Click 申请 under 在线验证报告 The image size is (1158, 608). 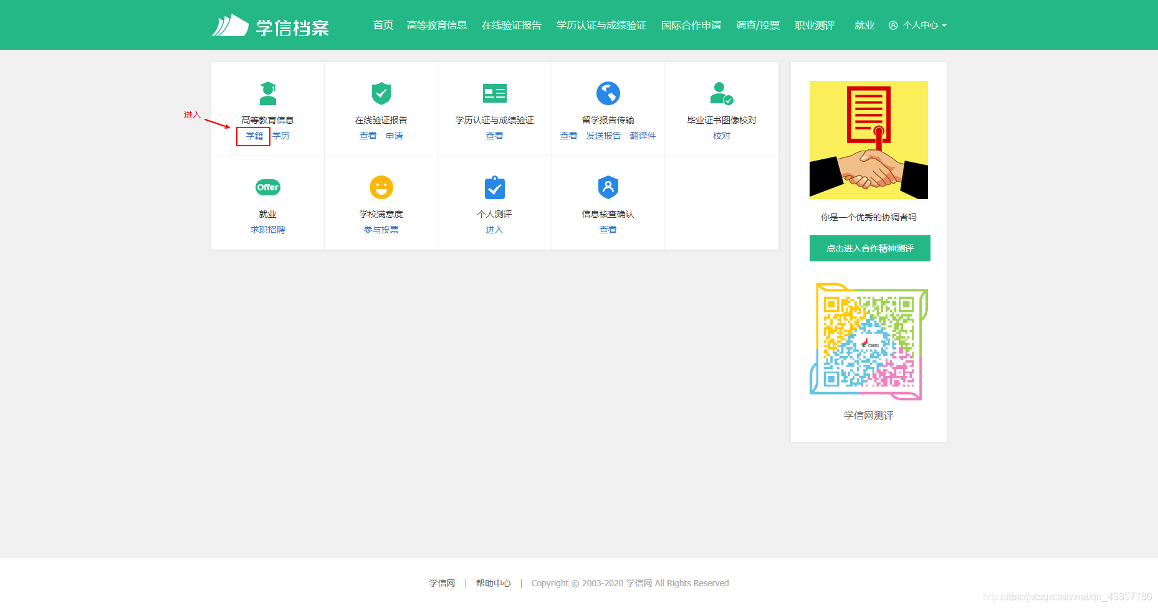coord(395,135)
